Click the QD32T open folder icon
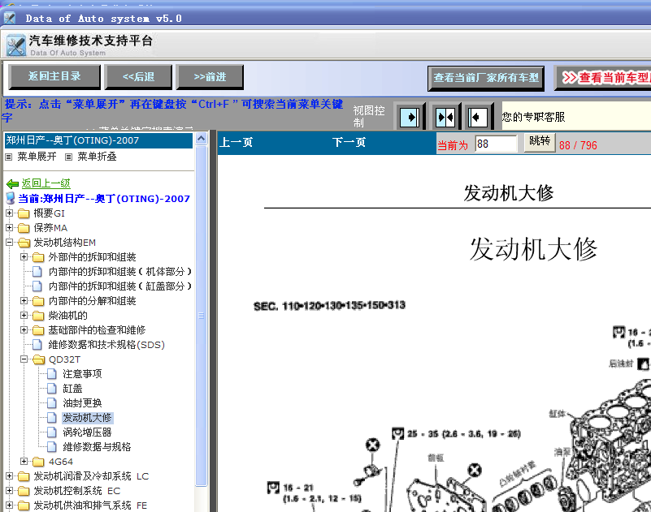 [x=39, y=359]
